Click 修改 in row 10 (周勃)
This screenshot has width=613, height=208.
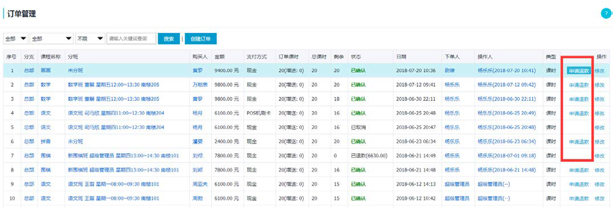(599, 198)
